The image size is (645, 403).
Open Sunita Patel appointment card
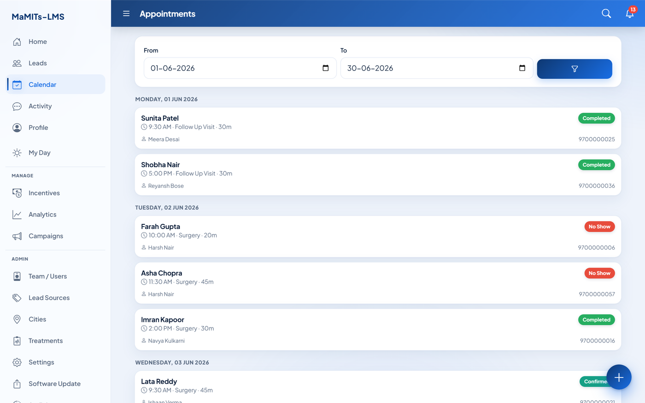(378, 128)
